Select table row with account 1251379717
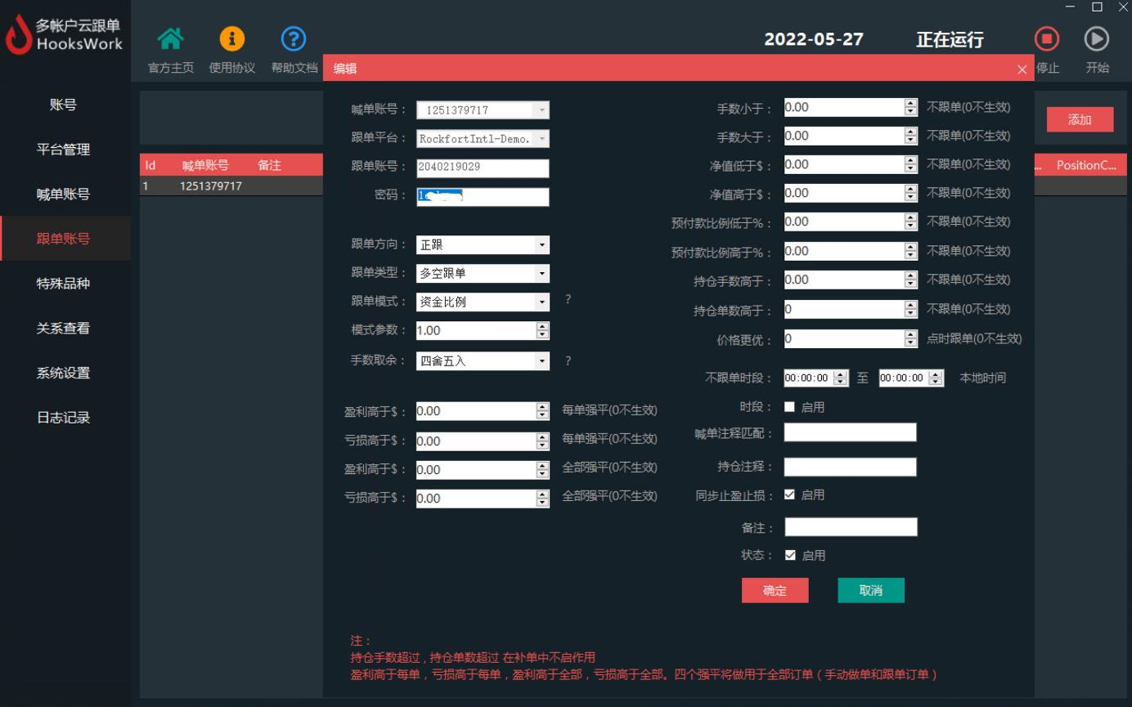The width and height of the screenshot is (1132, 707). [x=231, y=186]
